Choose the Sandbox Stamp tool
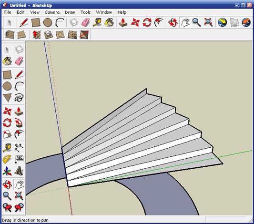The image size is (254, 224). click(x=48, y=34)
